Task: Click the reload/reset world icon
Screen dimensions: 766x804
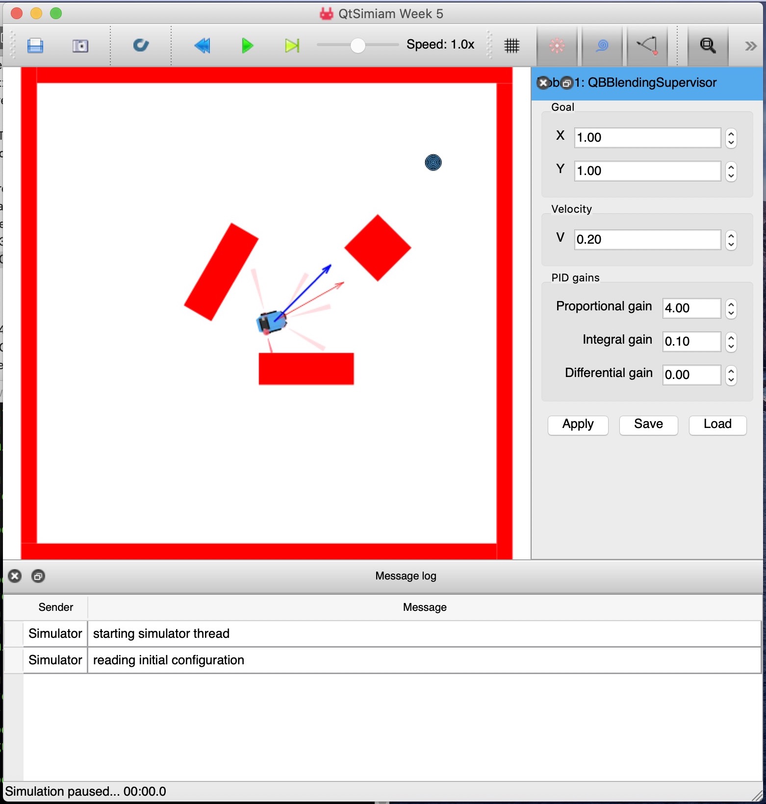Action: (x=141, y=46)
